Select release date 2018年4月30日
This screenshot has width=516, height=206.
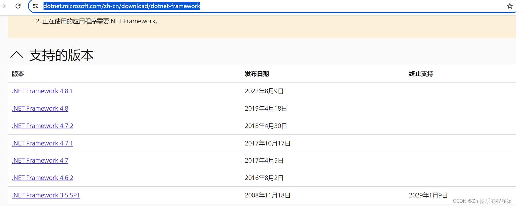tap(266, 126)
